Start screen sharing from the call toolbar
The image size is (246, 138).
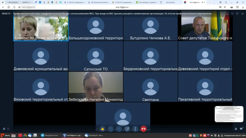127,129
